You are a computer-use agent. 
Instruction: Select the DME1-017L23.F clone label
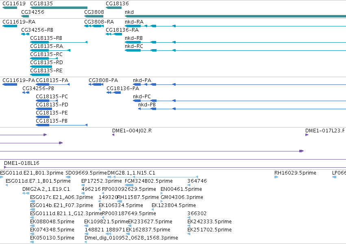click(x=325, y=131)
